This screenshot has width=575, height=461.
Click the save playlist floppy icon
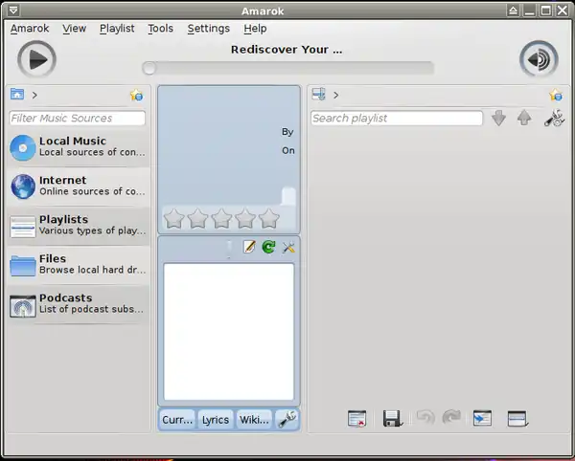(x=391, y=418)
